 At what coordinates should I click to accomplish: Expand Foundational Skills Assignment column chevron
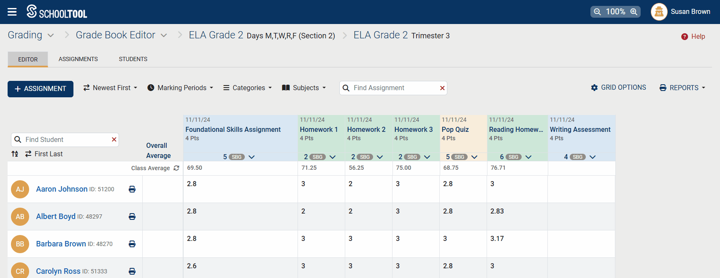pos(252,157)
